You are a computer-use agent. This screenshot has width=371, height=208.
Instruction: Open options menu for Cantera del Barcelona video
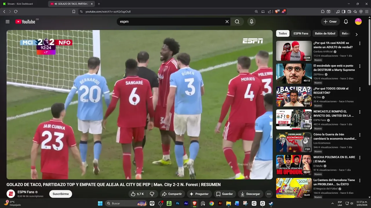(x=360, y=181)
